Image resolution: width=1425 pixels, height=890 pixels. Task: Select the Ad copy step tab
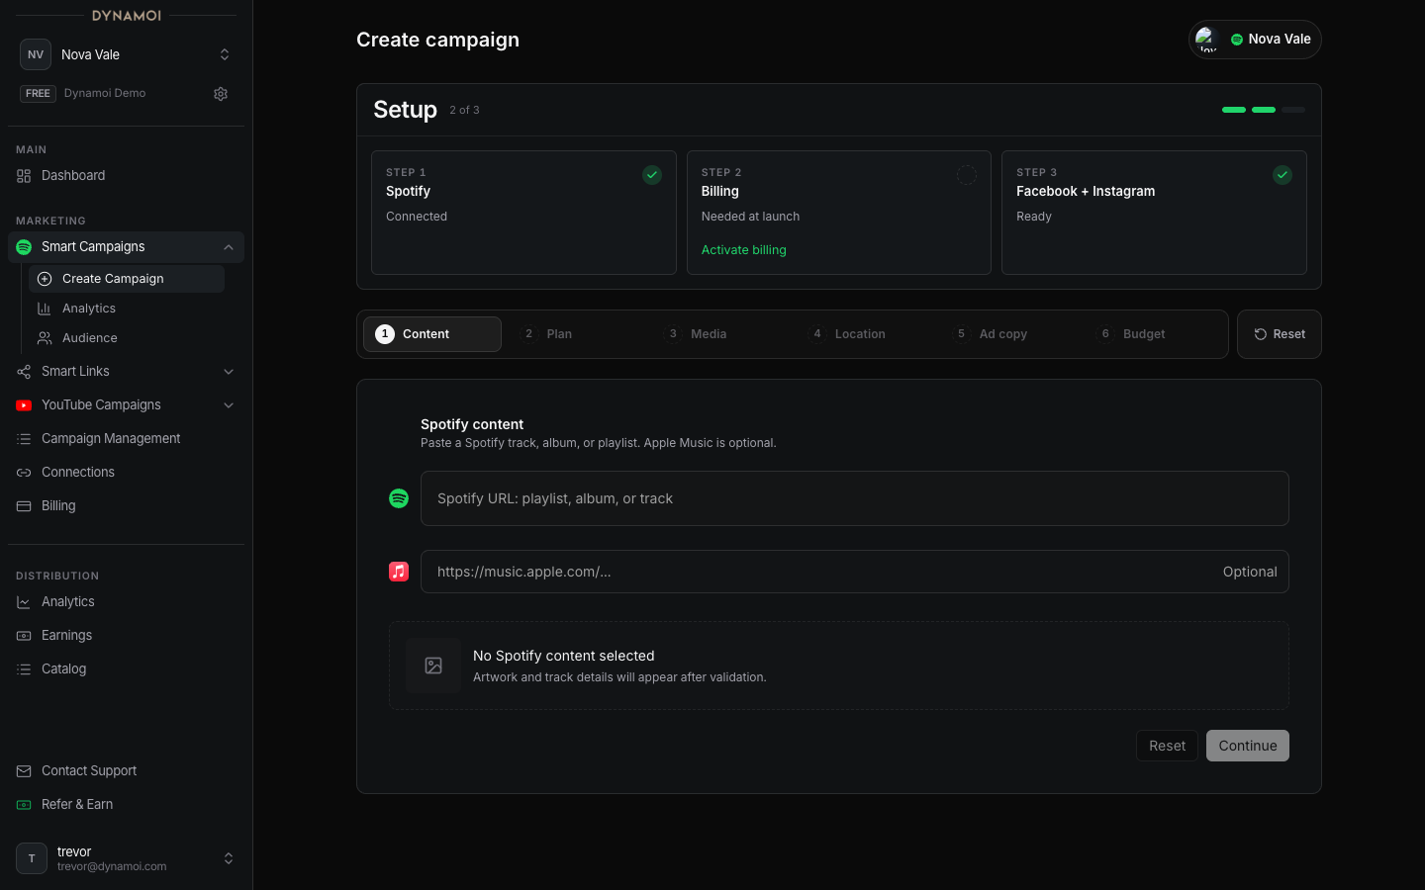1010,334
